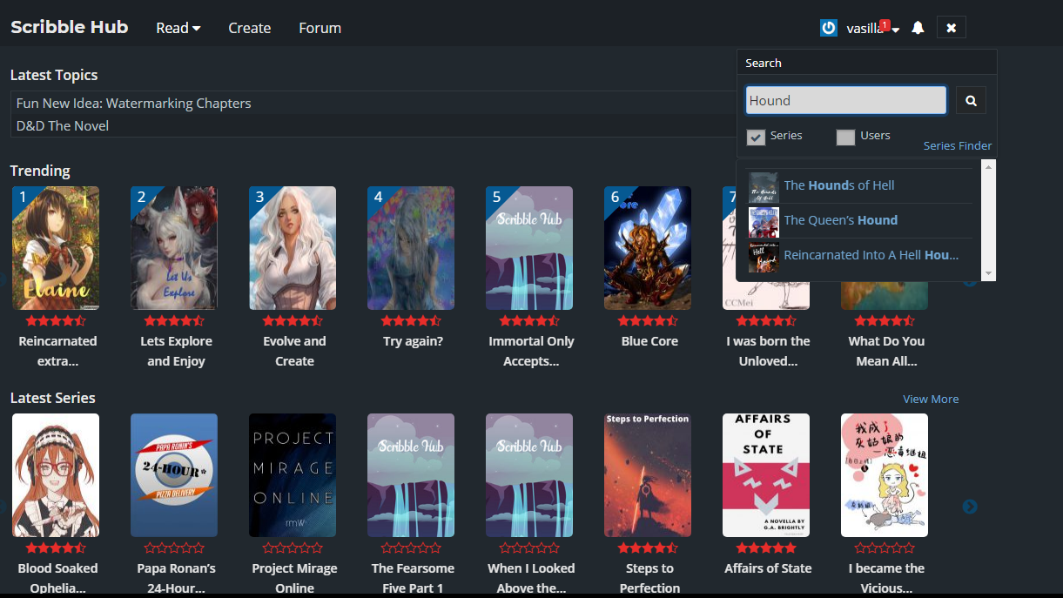Go to the Create menu item
The image size is (1063, 598).
250,29
